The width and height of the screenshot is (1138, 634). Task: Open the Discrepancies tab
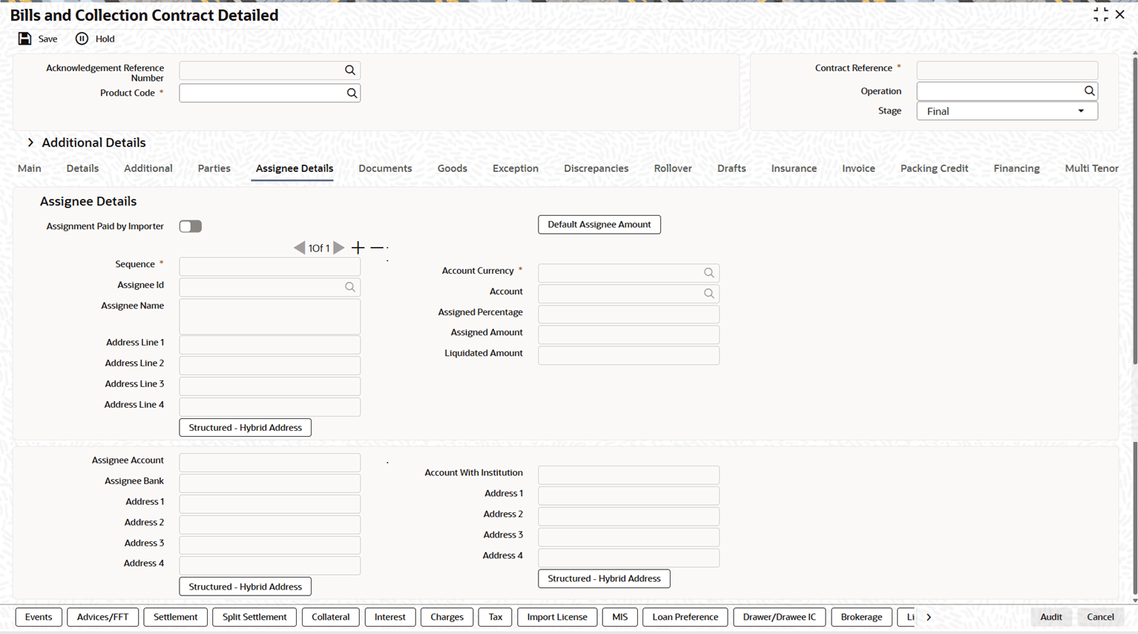[x=596, y=168]
